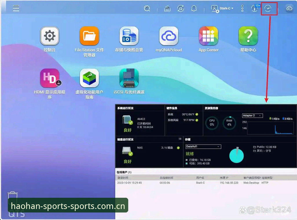
Task: Open the cloud icon in top bar
Action: coord(289,8)
